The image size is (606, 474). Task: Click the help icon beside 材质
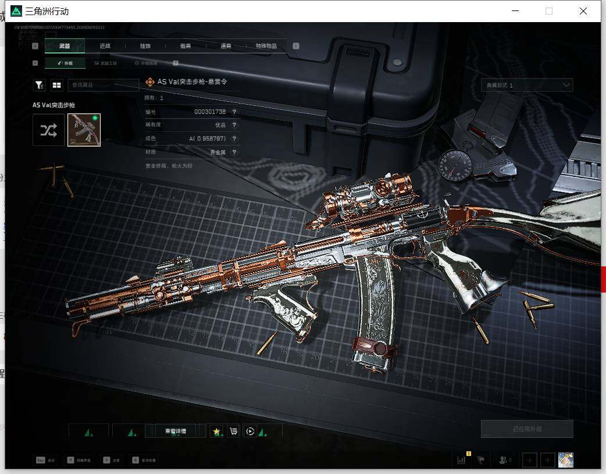coord(234,152)
